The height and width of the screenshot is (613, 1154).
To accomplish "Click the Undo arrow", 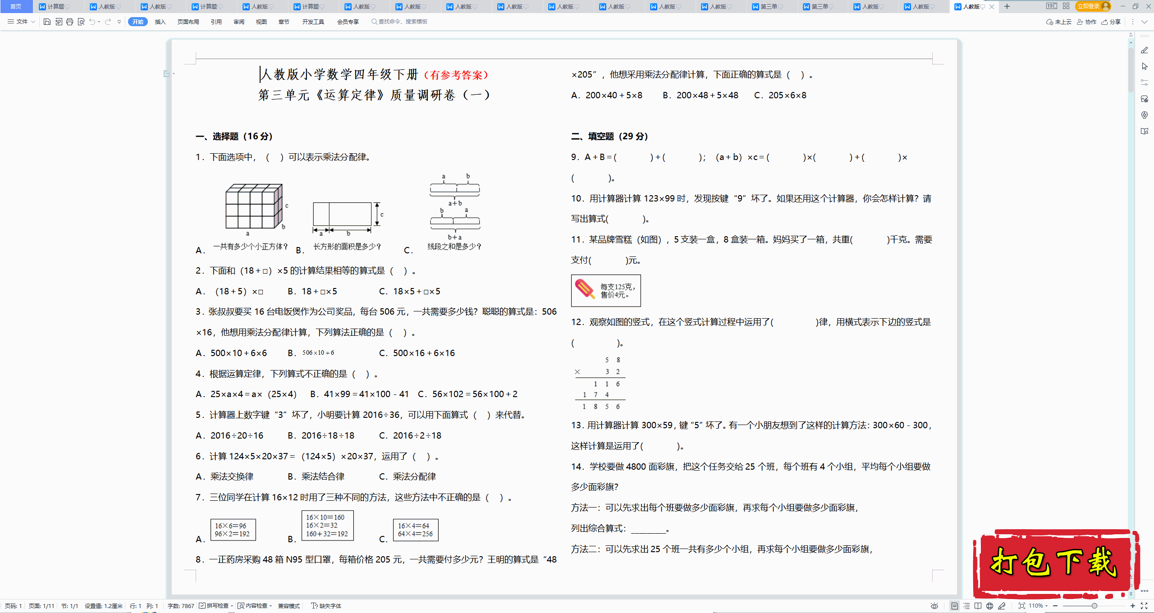I will (92, 22).
